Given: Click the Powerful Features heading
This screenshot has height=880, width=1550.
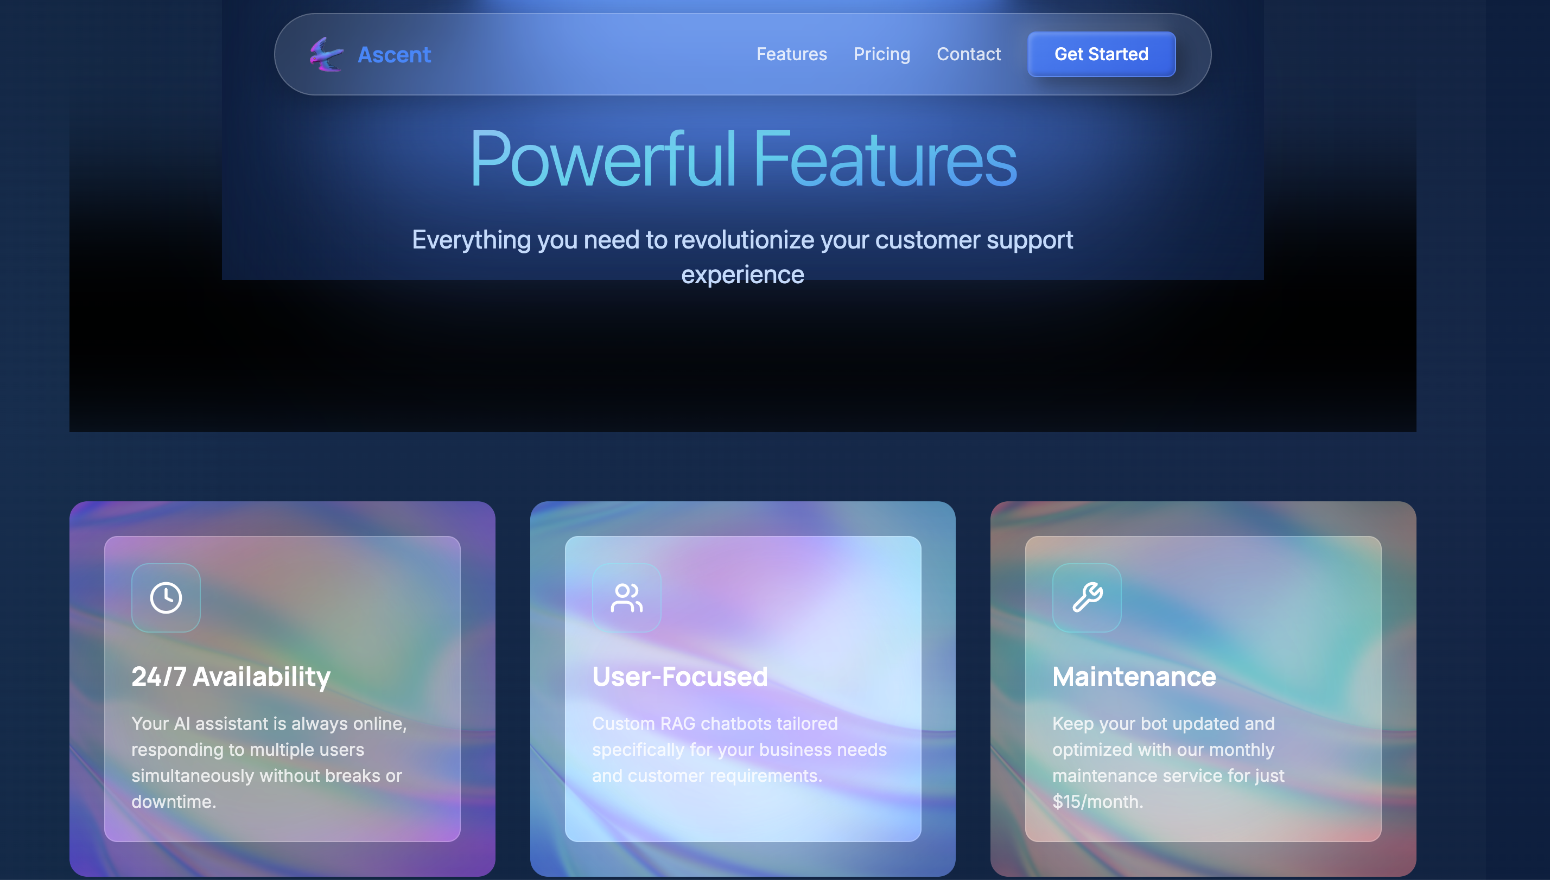Looking at the screenshot, I should [x=743, y=158].
